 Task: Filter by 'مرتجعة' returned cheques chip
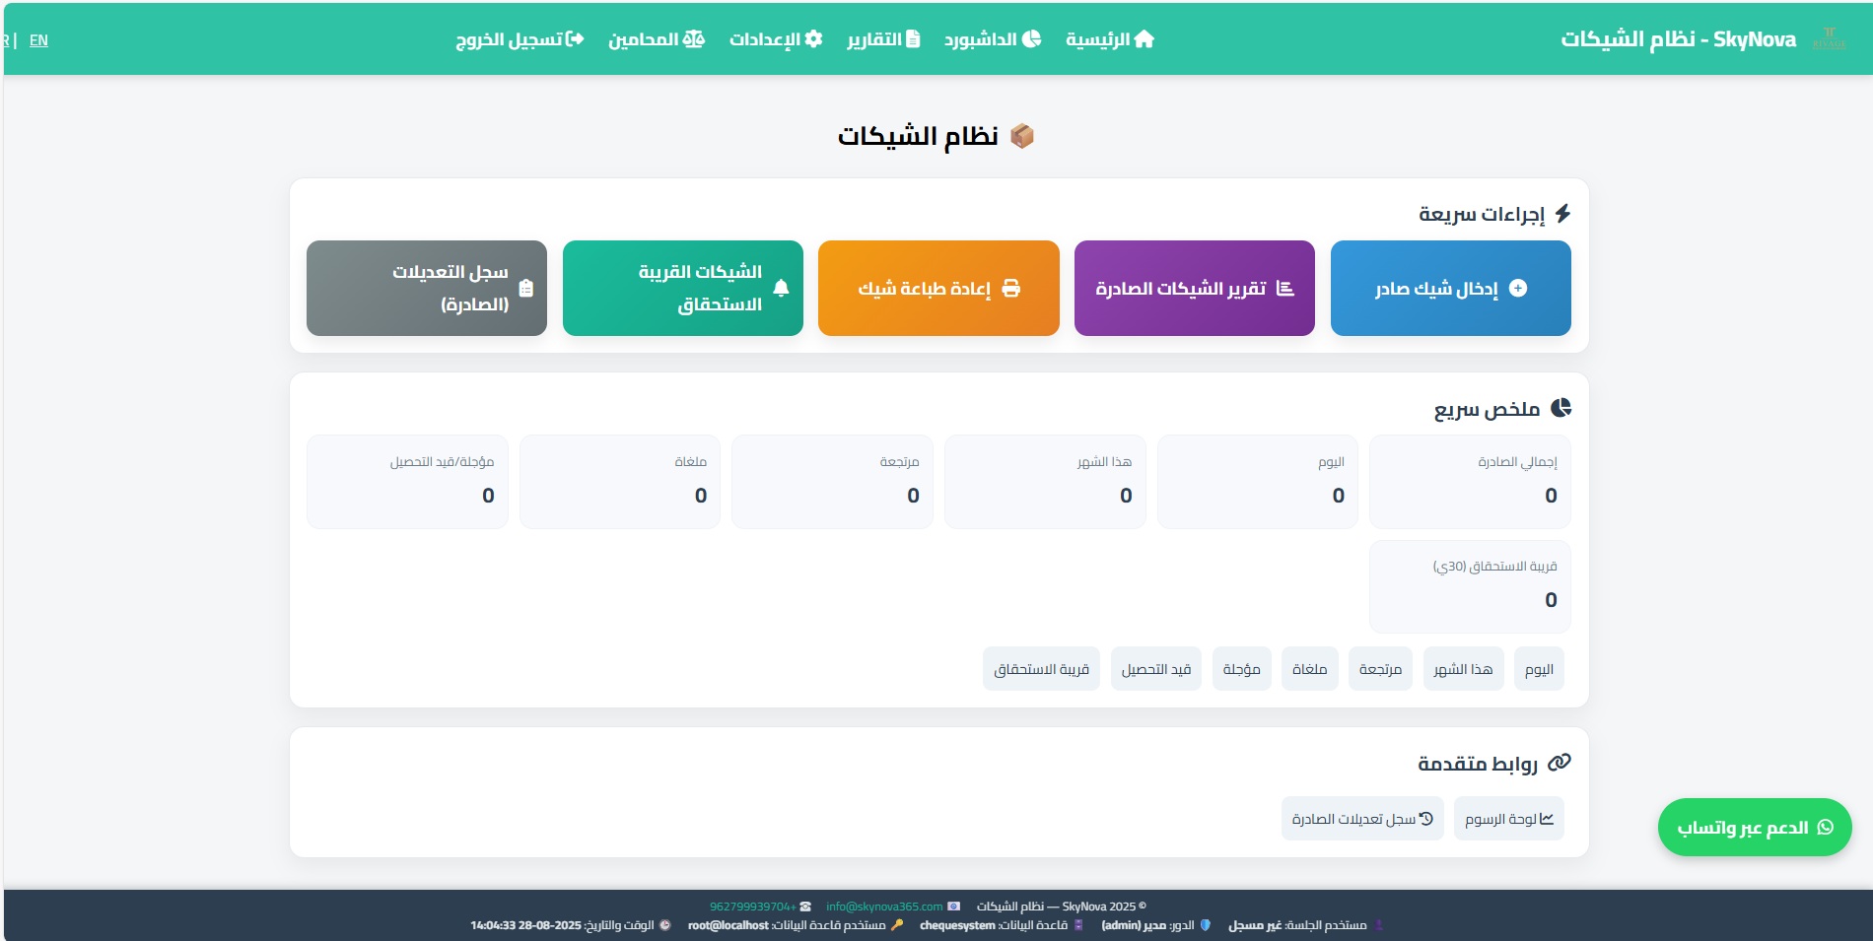[x=1380, y=670]
